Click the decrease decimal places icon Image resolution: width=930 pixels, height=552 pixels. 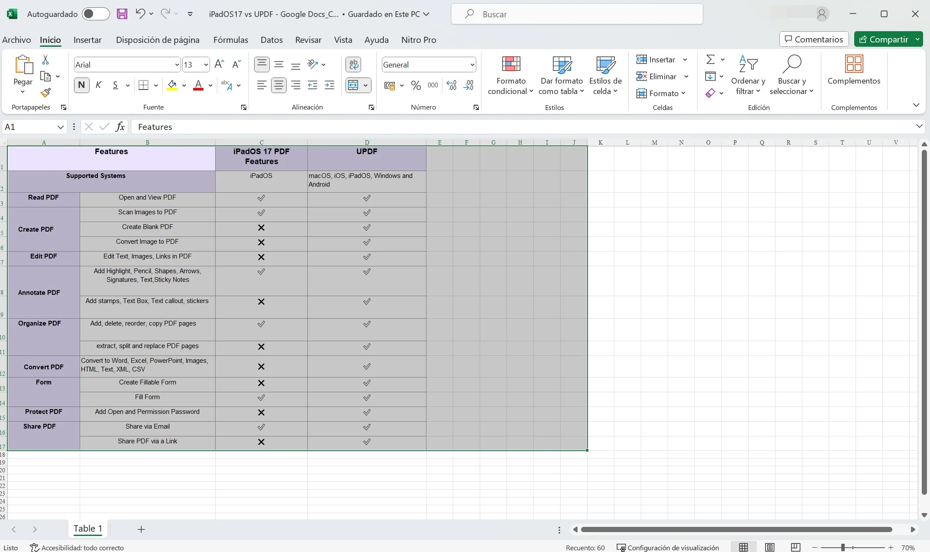click(x=468, y=85)
